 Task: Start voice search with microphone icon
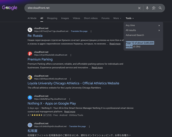tap(147, 8)
